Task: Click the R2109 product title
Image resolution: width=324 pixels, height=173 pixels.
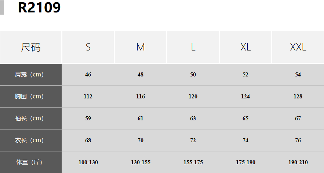Action: click(x=39, y=8)
